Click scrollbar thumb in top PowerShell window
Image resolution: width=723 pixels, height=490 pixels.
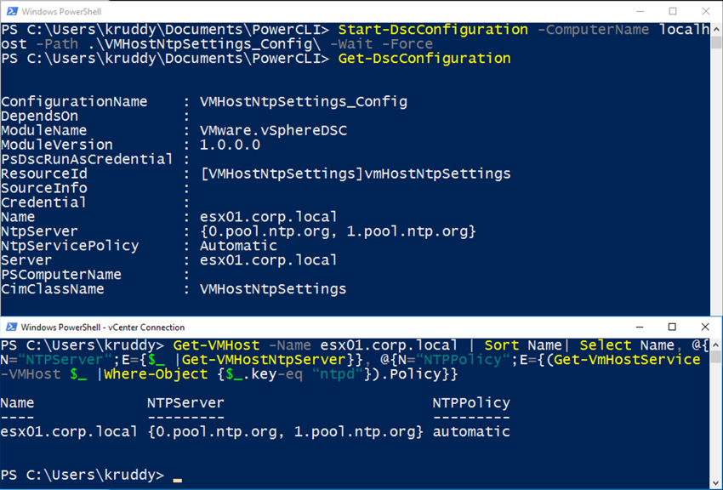[715, 43]
